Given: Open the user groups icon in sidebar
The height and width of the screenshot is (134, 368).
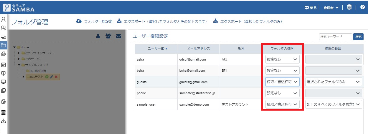Looking at the screenshot, I should pos(4,28).
